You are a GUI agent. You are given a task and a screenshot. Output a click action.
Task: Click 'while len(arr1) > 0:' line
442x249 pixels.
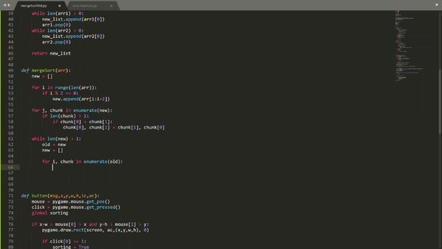57,13
